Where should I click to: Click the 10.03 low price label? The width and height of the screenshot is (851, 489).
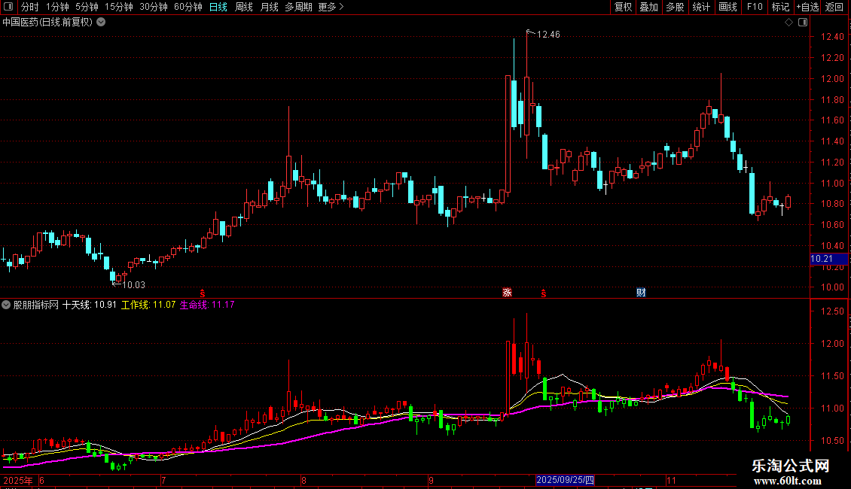(x=133, y=285)
